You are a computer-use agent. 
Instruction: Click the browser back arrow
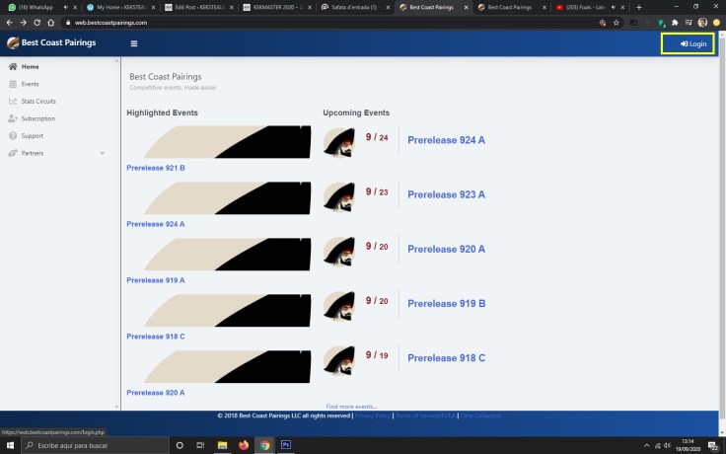(9, 22)
